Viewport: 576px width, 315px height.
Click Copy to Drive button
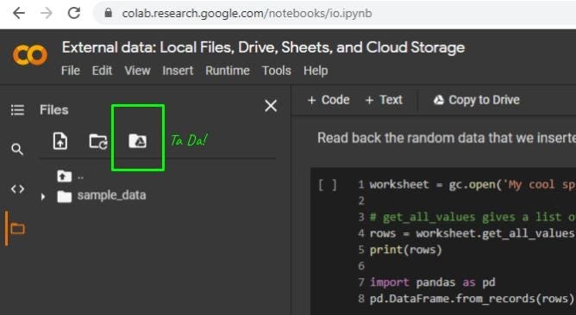pyautogui.click(x=477, y=100)
